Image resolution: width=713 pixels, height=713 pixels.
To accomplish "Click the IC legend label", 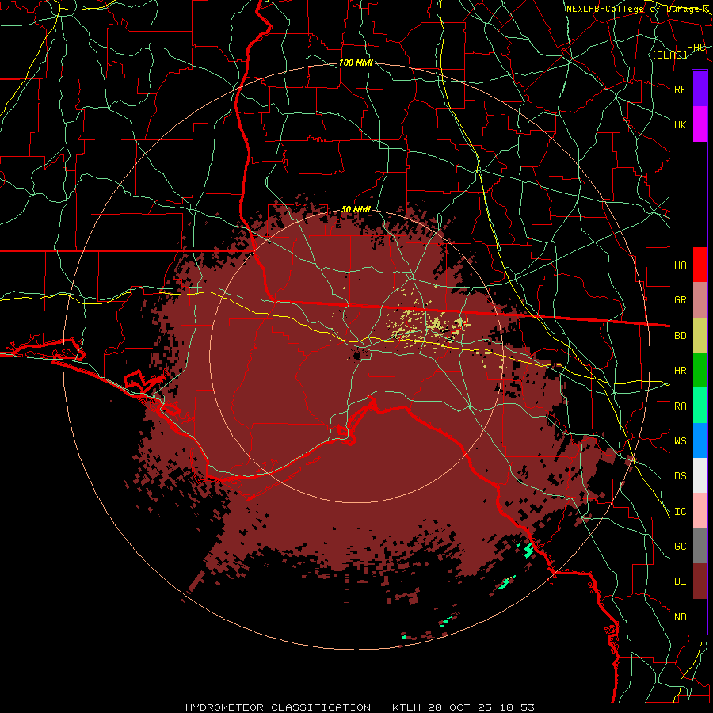I will (x=680, y=512).
